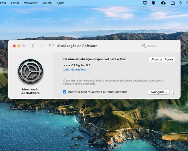
Task: Click the Atualizar Agora button
Action: coord(162,59)
